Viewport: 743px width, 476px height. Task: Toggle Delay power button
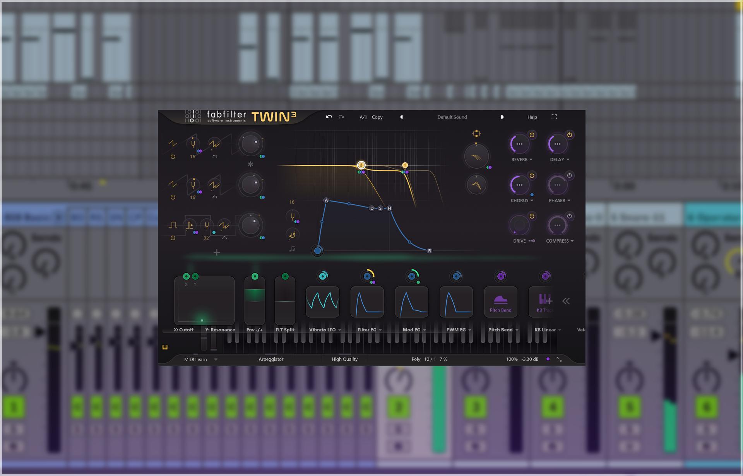(569, 135)
